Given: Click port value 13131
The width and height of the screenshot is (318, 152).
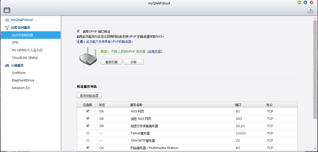Looking at the screenshot, I should pos(241,133).
